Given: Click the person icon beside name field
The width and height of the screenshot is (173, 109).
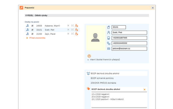Looking at the screenshot, I should pos(109,33).
